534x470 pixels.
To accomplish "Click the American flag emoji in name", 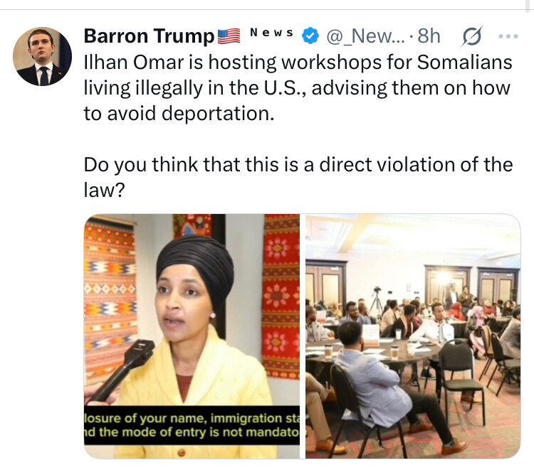I will 229,36.
